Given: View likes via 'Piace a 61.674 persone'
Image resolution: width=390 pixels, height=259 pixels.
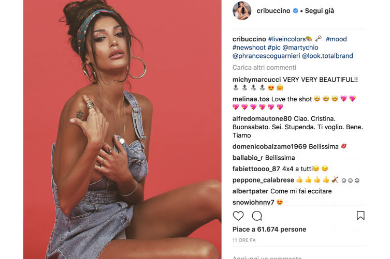Looking at the screenshot, I should pyautogui.click(x=269, y=229).
